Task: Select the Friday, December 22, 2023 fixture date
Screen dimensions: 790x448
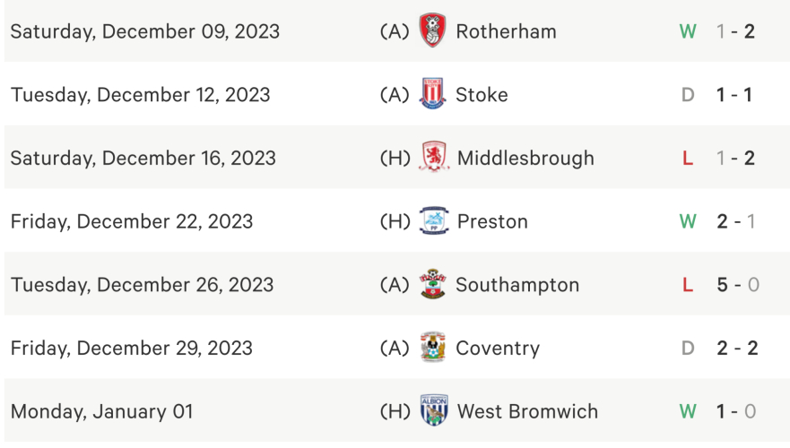Action: [132, 221]
